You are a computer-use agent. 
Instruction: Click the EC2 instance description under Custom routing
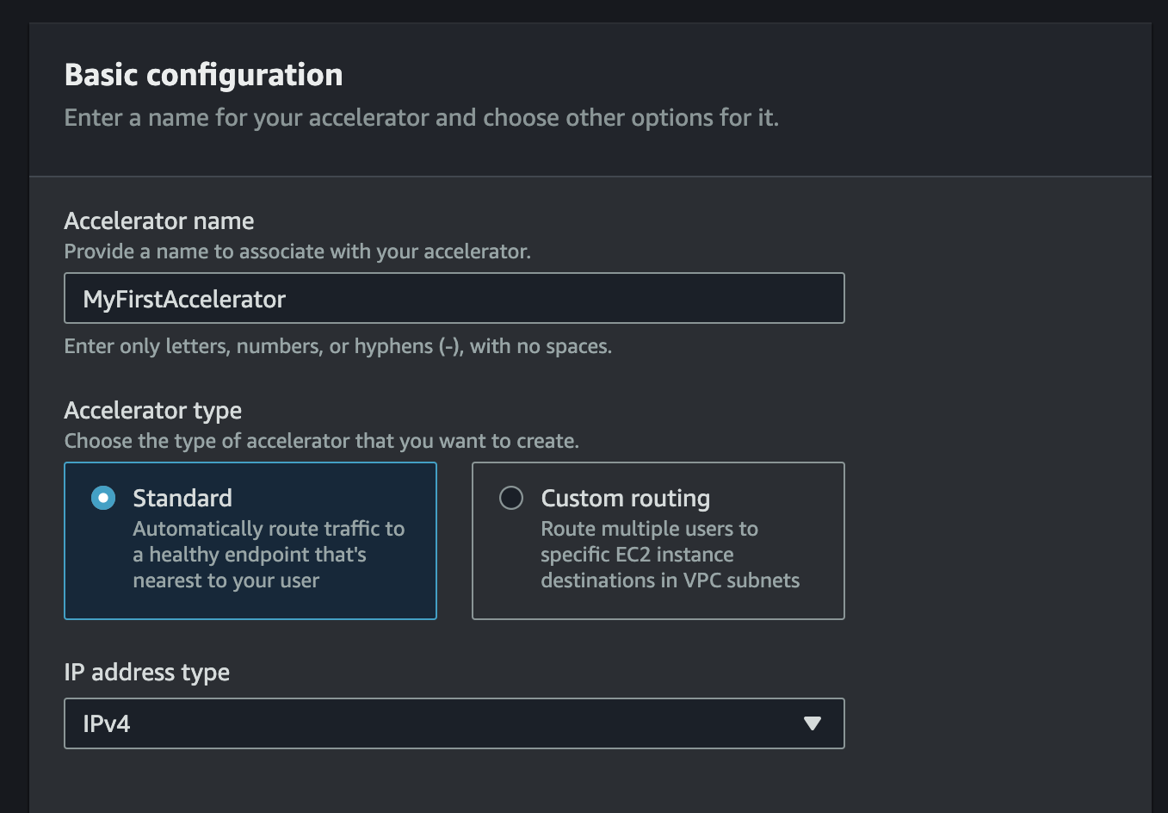(x=671, y=555)
